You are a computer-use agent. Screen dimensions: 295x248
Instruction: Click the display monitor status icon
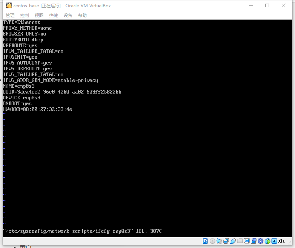point(247,241)
